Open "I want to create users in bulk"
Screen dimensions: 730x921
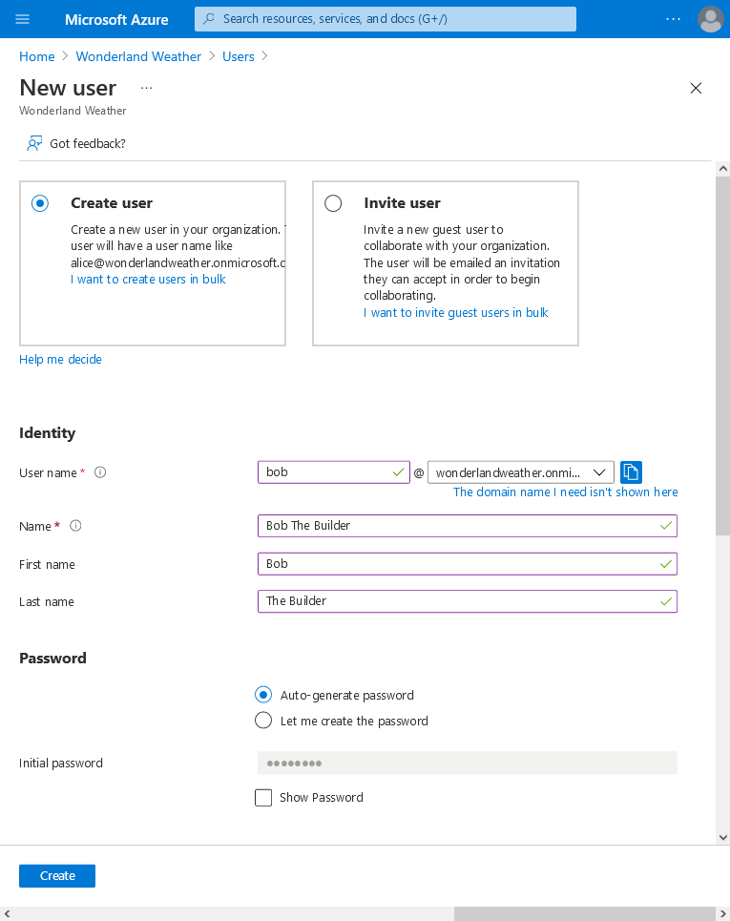point(150,279)
